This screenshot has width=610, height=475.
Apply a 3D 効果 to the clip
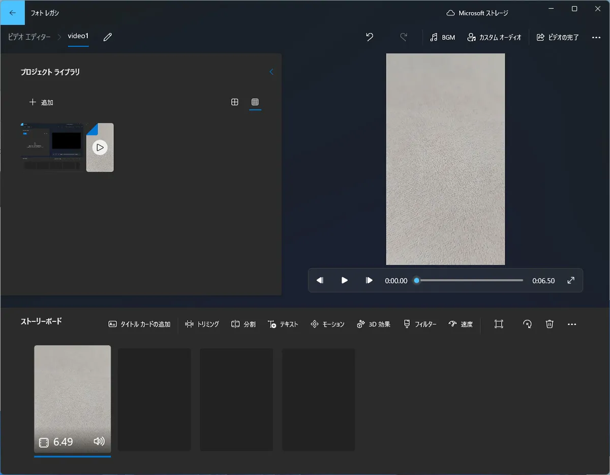[373, 324]
